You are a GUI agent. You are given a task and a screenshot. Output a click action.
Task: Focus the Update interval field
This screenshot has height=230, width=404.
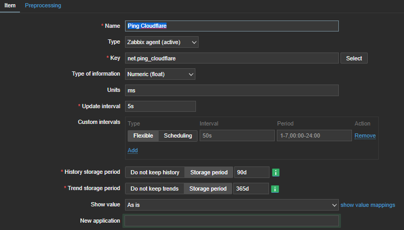(160, 106)
